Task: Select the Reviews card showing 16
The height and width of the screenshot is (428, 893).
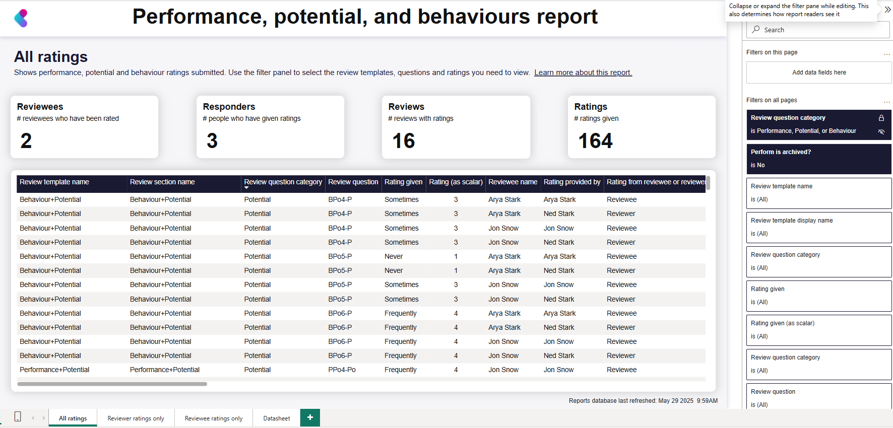Action: pyautogui.click(x=456, y=127)
